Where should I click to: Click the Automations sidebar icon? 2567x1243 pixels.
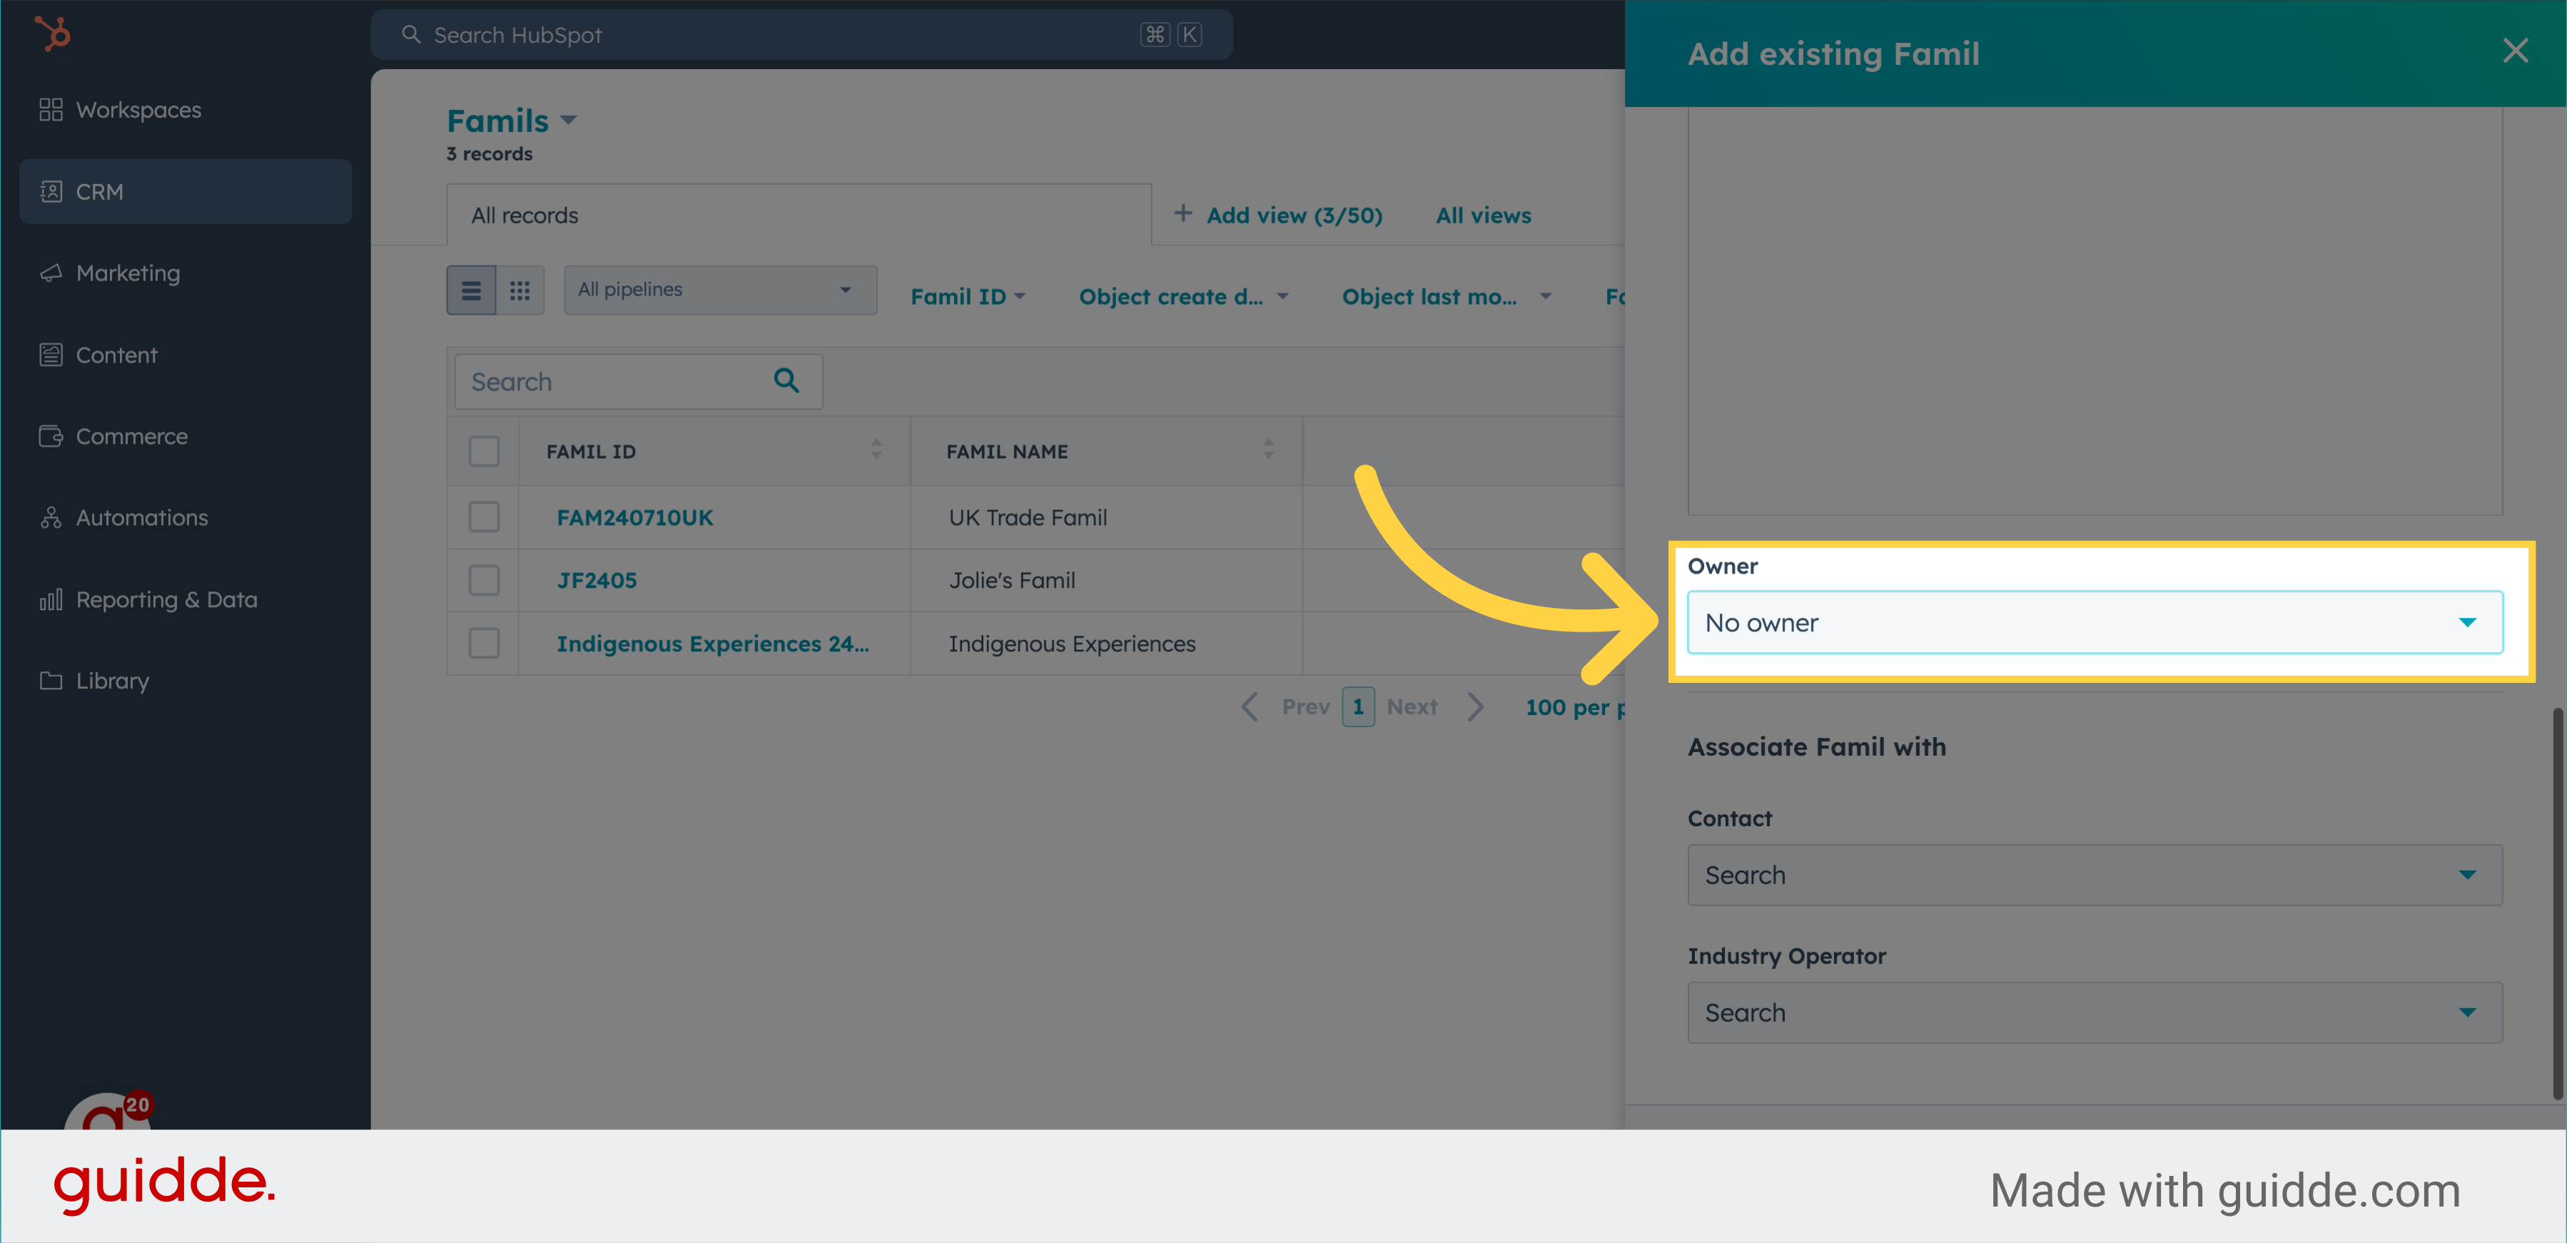pos(51,518)
